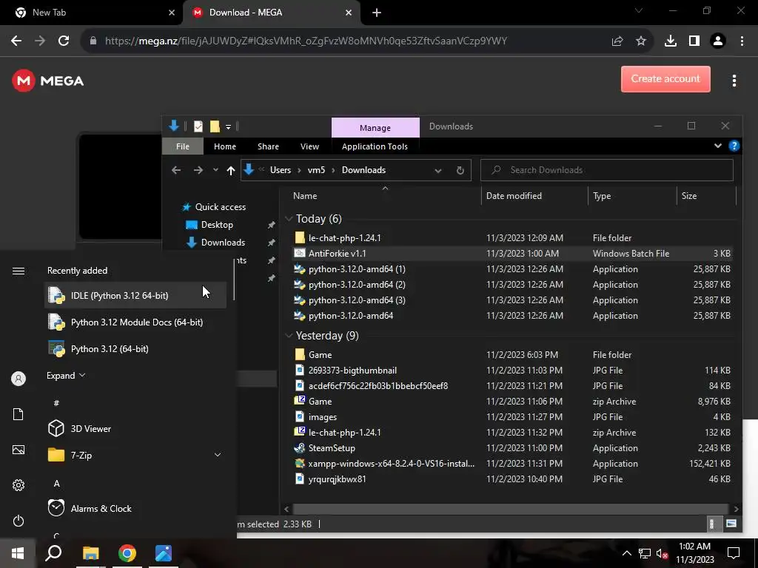Open the Power options in Start menu

coord(19,521)
